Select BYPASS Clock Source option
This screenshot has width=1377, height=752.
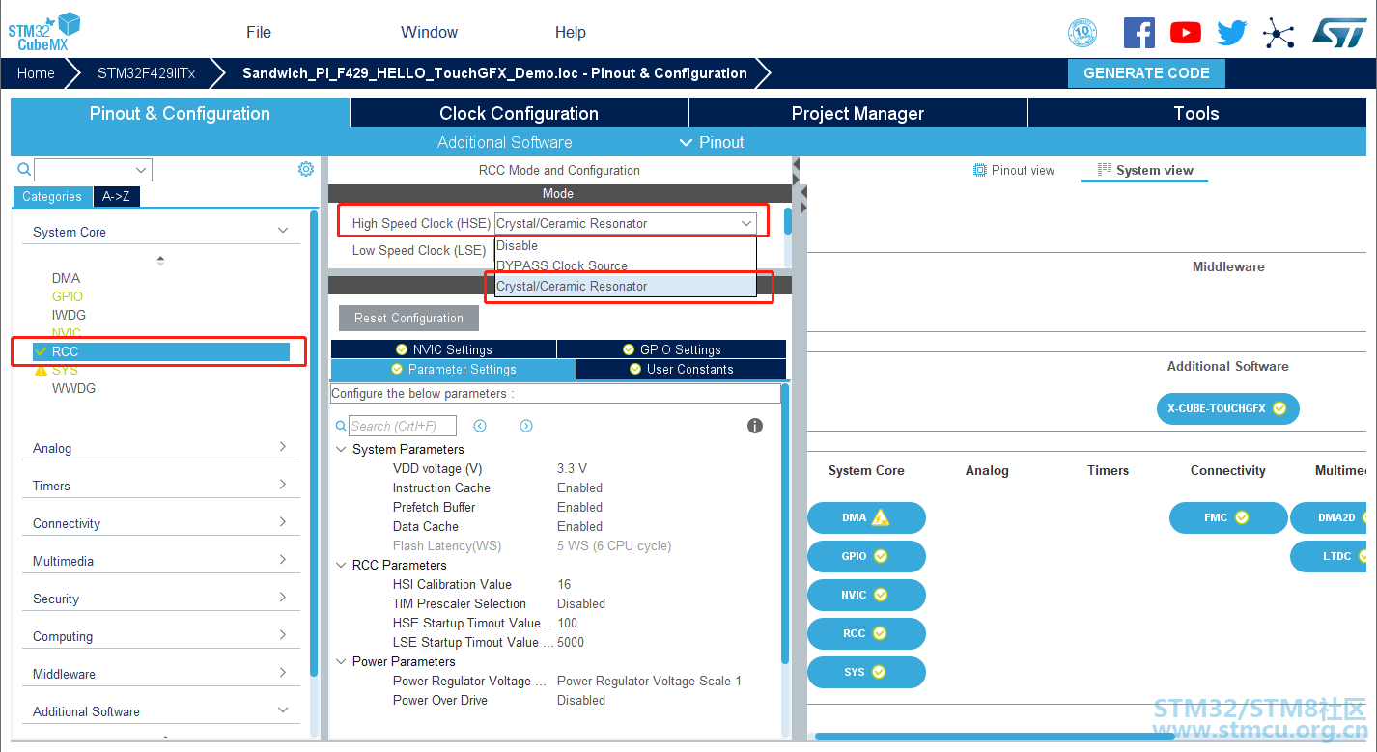click(x=625, y=265)
